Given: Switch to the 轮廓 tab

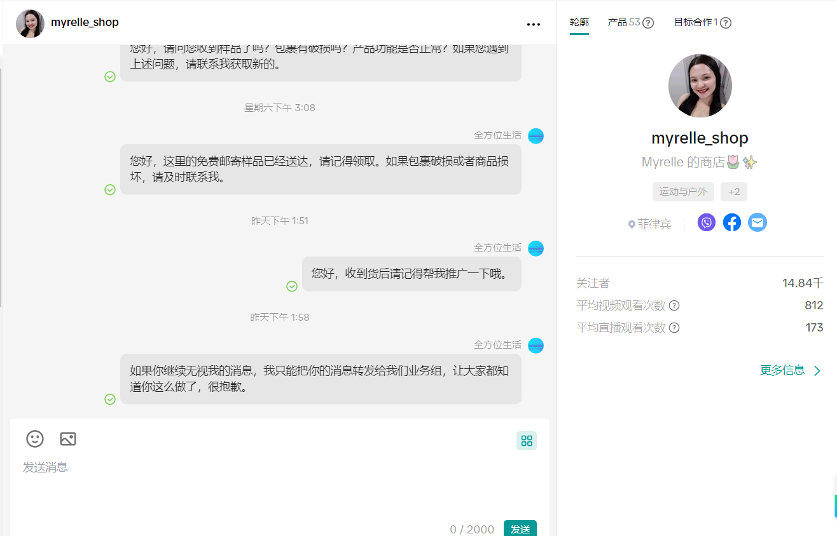Looking at the screenshot, I should (x=579, y=22).
